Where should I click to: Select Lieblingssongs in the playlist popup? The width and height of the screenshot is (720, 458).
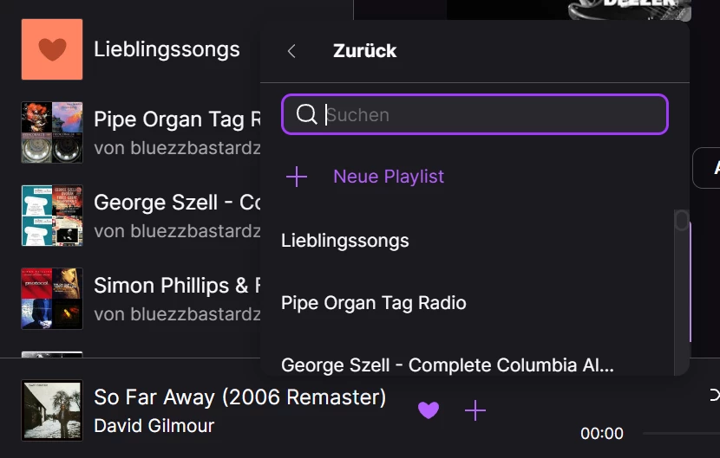345,241
